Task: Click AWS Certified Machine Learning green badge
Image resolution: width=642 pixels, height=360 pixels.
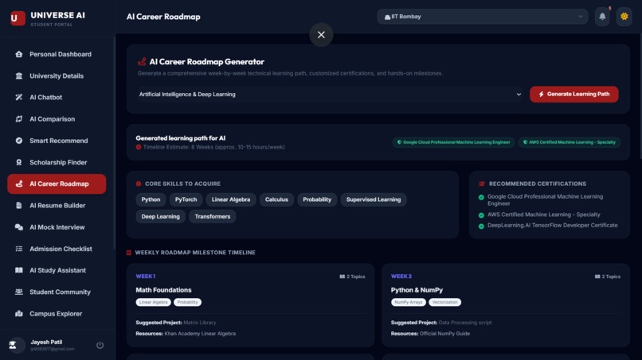Action: [570, 142]
